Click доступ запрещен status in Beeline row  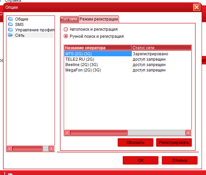pyautogui.click(x=149, y=65)
